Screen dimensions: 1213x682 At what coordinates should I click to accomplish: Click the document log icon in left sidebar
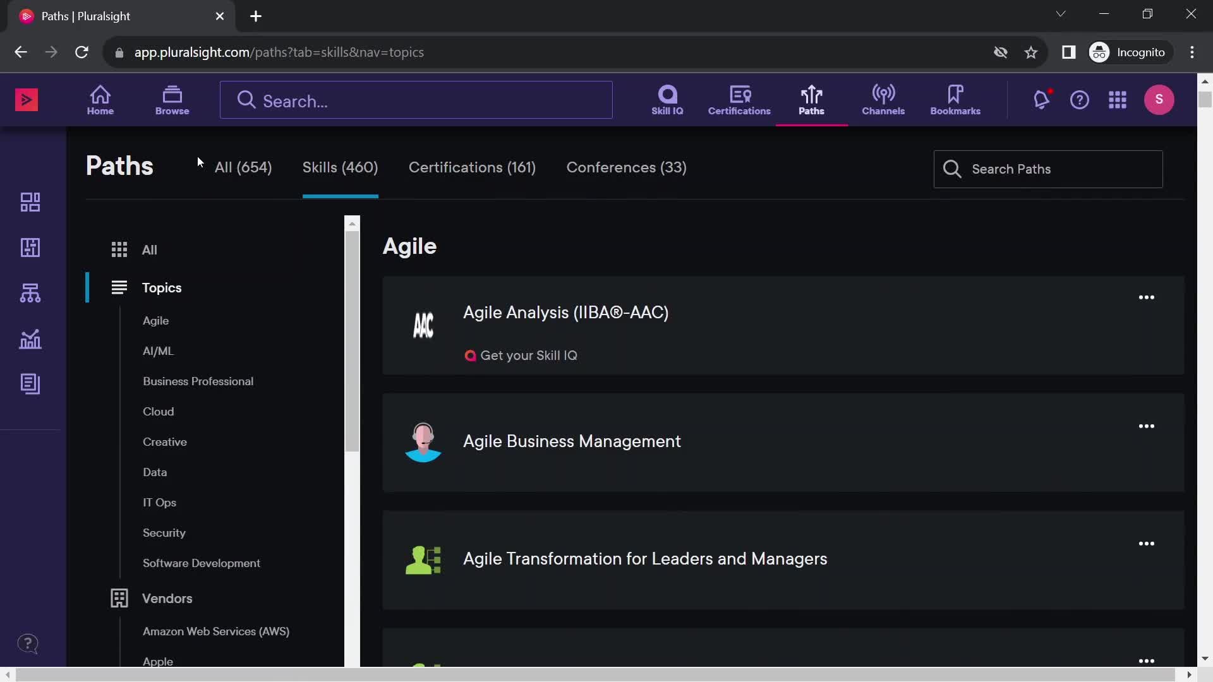[30, 384]
